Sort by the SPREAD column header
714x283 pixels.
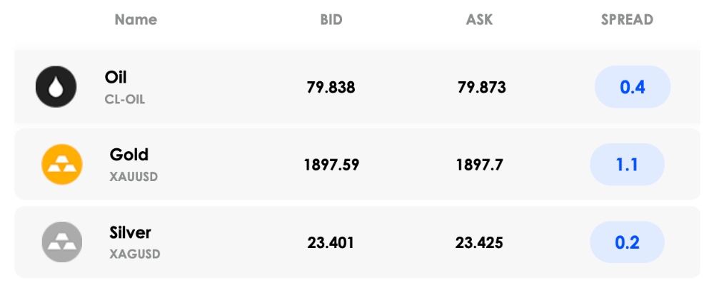(x=627, y=19)
